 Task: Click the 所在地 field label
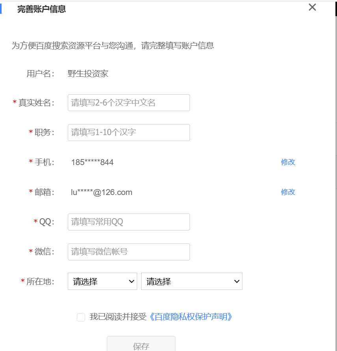(x=39, y=282)
